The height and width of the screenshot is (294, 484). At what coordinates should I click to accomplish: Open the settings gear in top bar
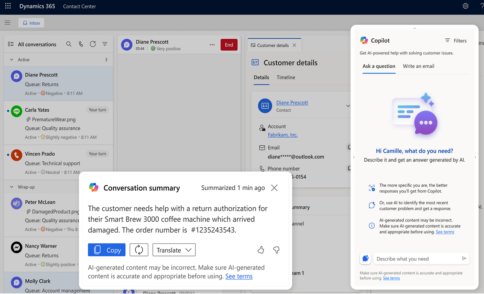coord(465,6)
